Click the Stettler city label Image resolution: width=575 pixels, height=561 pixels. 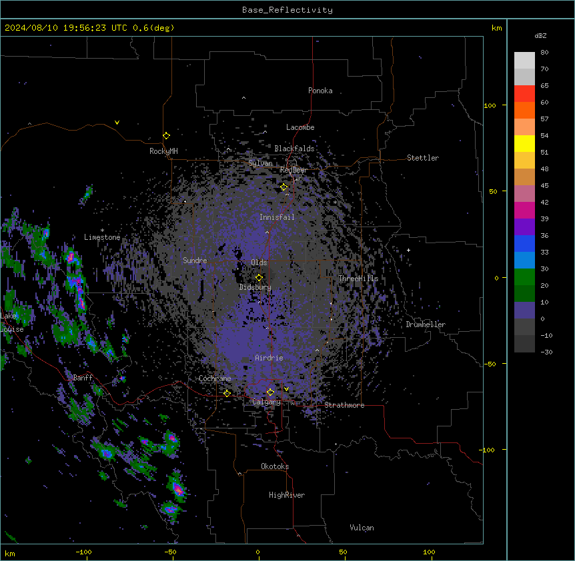[x=423, y=158]
